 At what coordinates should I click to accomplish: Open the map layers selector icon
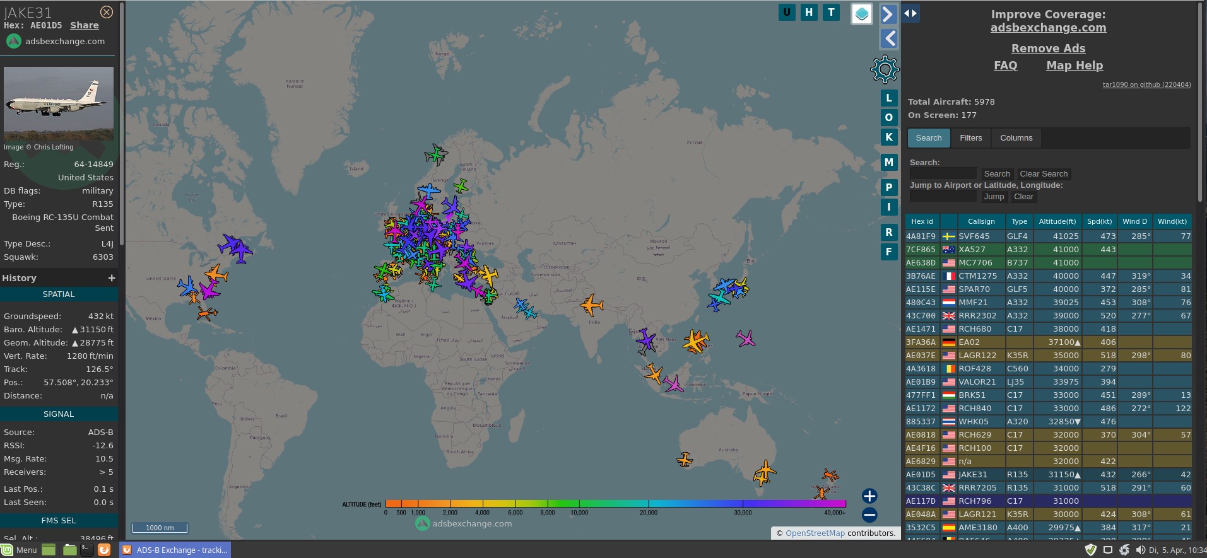861,13
